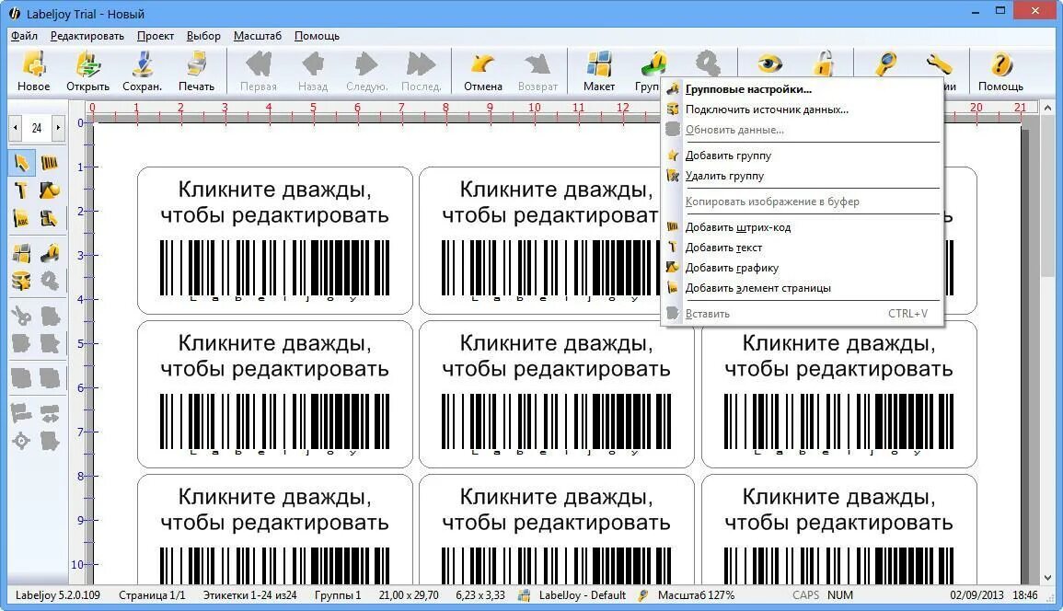Image resolution: width=1063 pixels, height=611 pixels.
Task: Open the Редактировать menu
Action: pos(87,36)
